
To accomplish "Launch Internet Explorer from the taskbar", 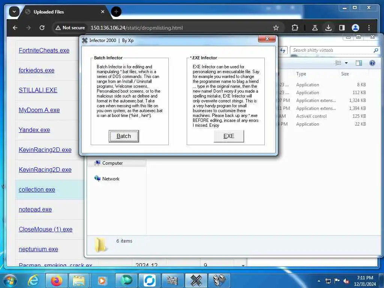I will click(33, 280).
